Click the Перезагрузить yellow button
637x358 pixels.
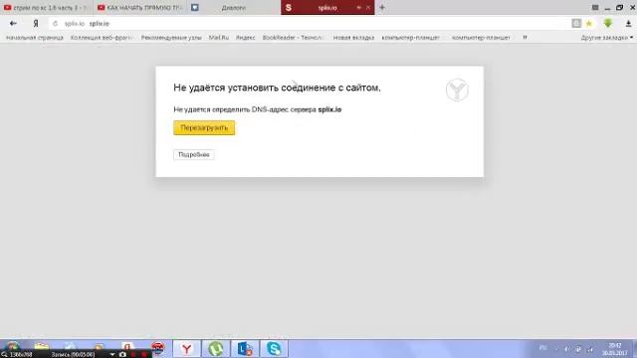tap(204, 128)
